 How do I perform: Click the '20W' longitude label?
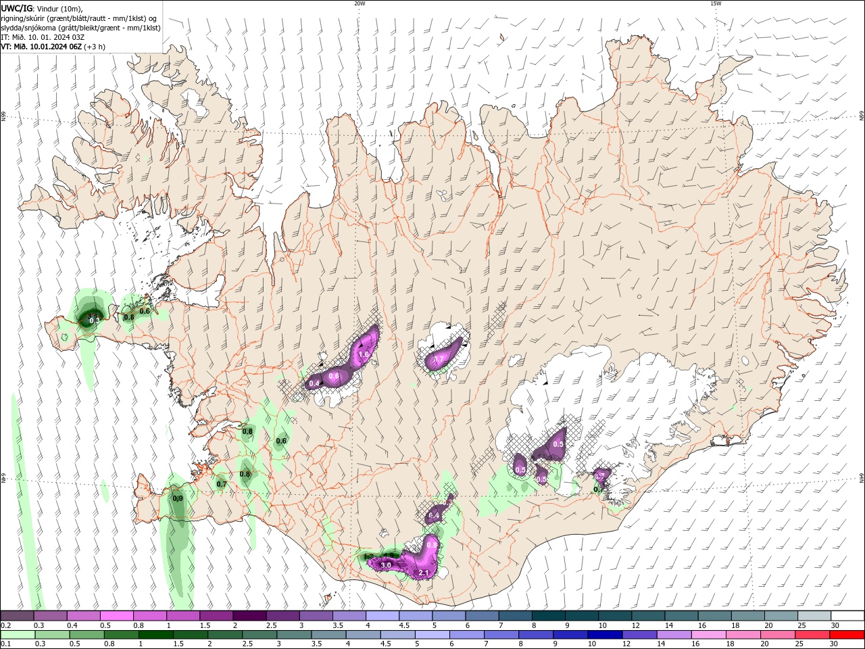360,3
